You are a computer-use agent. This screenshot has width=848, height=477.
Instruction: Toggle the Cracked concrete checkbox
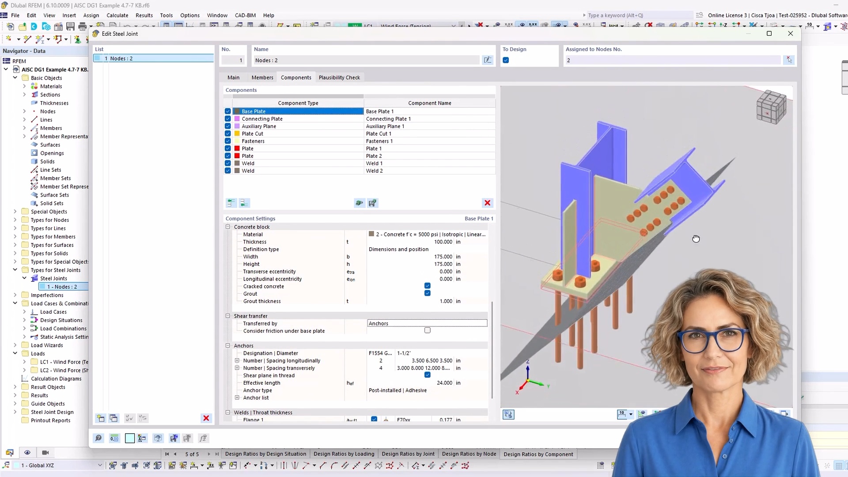point(427,286)
